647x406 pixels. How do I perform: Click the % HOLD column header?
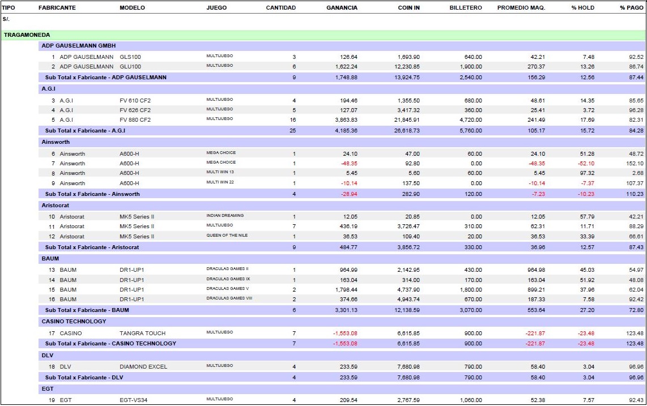point(582,7)
